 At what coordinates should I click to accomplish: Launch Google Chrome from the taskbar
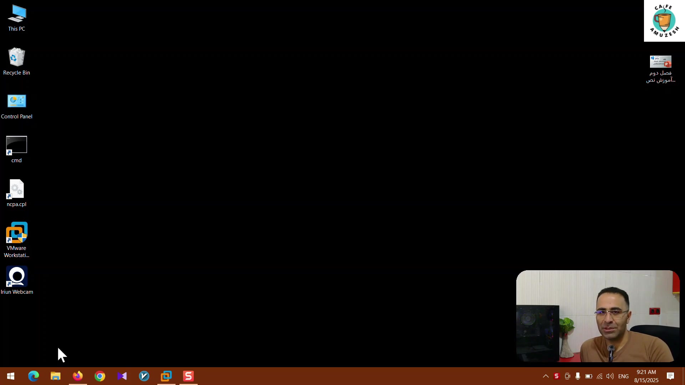100,376
